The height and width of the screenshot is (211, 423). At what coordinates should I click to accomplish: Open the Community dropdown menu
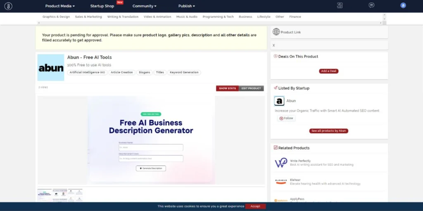coord(144,6)
